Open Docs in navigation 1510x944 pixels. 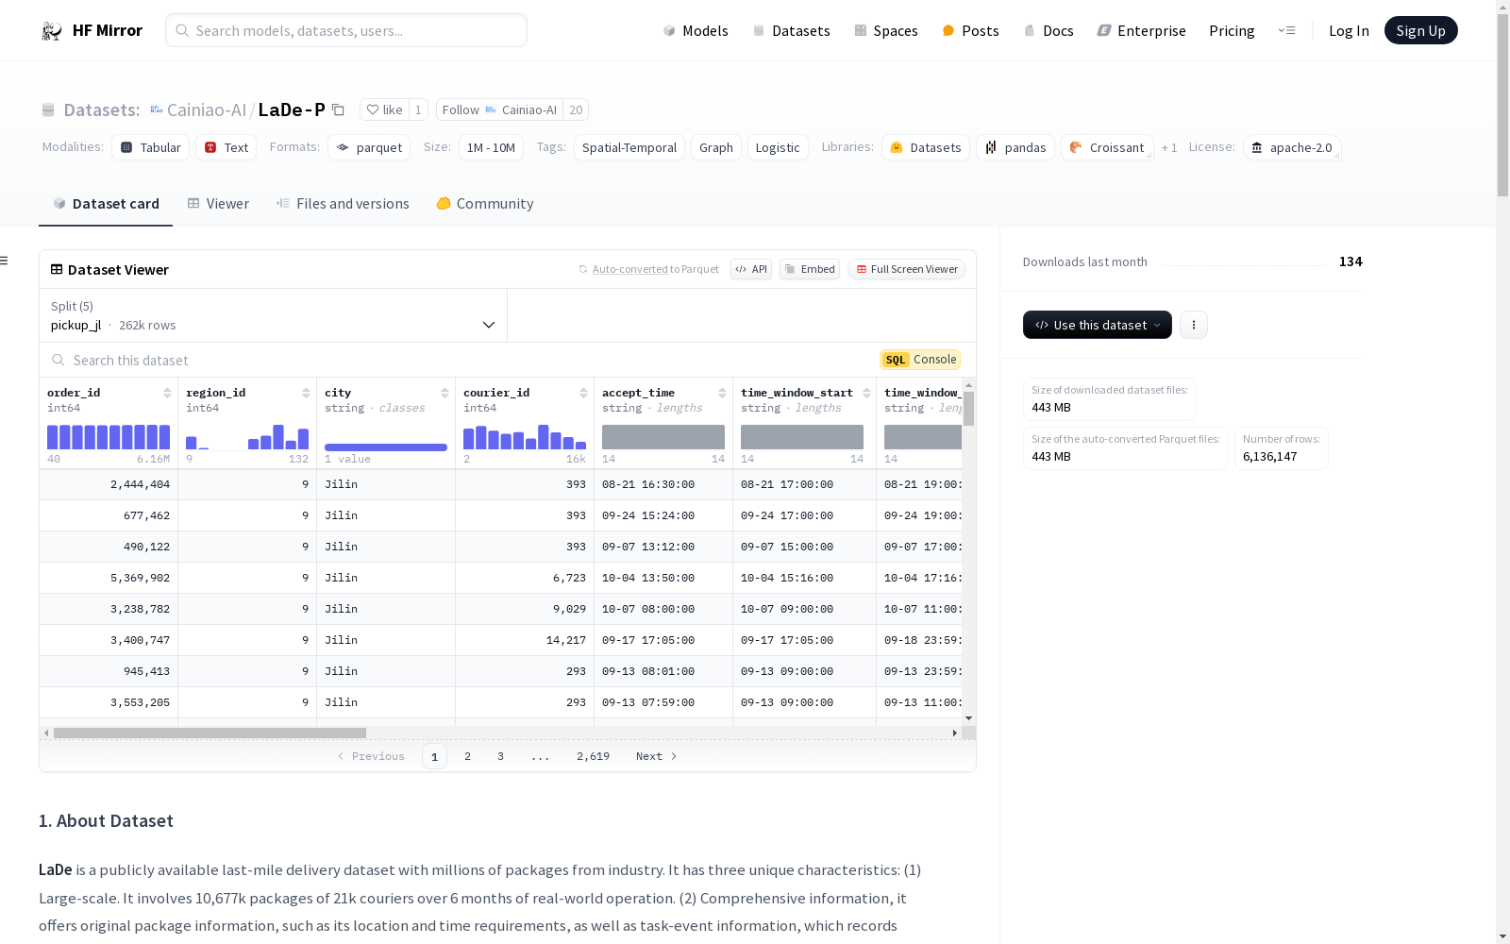[1049, 31]
